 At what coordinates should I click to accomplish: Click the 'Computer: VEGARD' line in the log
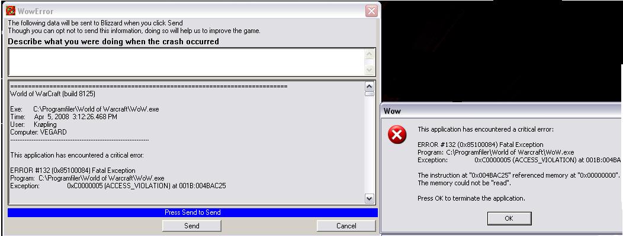38,132
